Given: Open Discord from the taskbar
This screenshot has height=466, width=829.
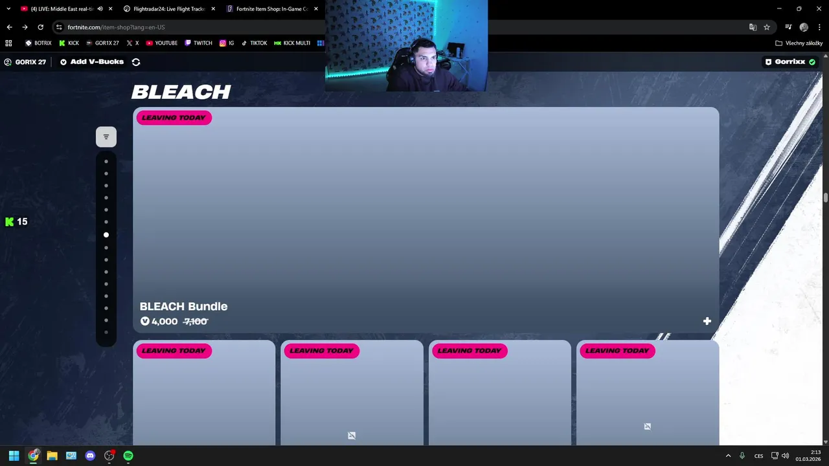Looking at the screenshot, I should 90,456.
